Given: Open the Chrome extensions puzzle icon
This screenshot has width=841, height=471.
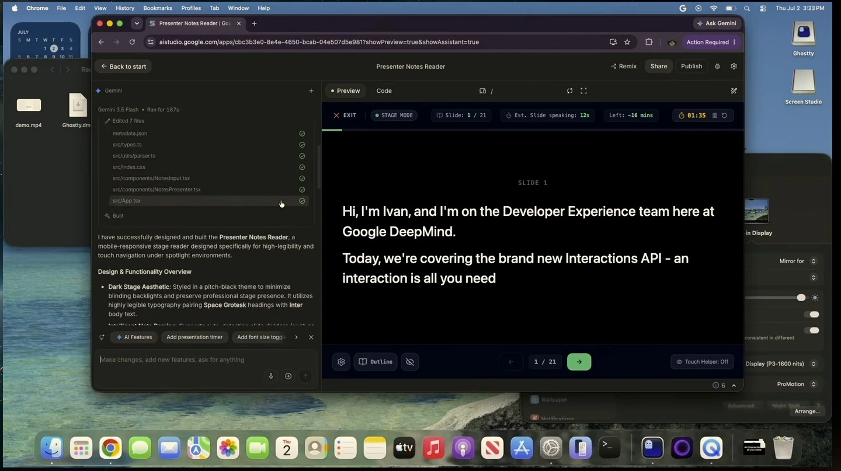Looking at the screenshot, I should click(649, 42).
